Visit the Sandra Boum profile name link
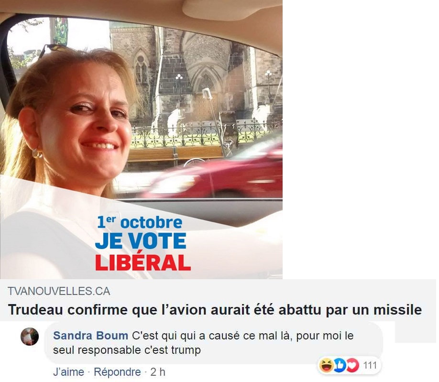This screenshot has height=382, width=439. (90, 335)
